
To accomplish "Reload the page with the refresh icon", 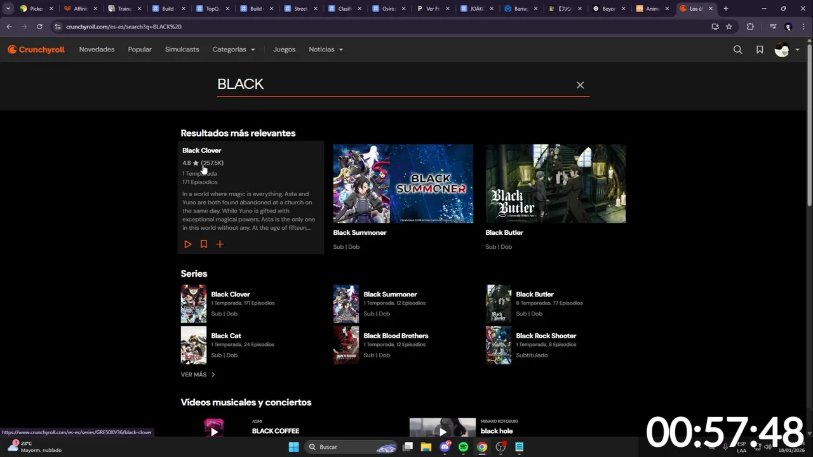I will (x=39, y=27).
